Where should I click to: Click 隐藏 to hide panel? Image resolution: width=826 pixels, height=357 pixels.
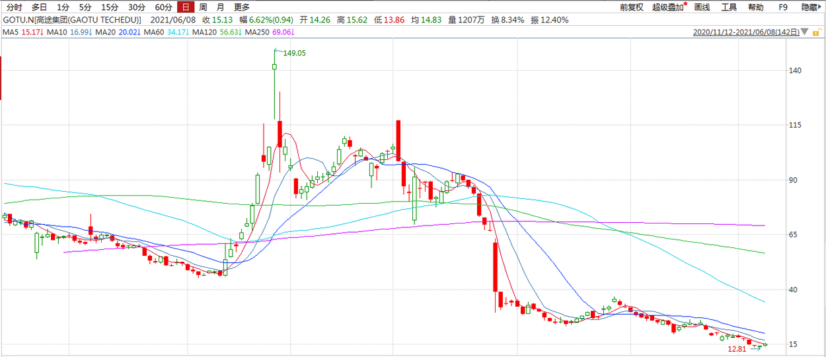810,7
